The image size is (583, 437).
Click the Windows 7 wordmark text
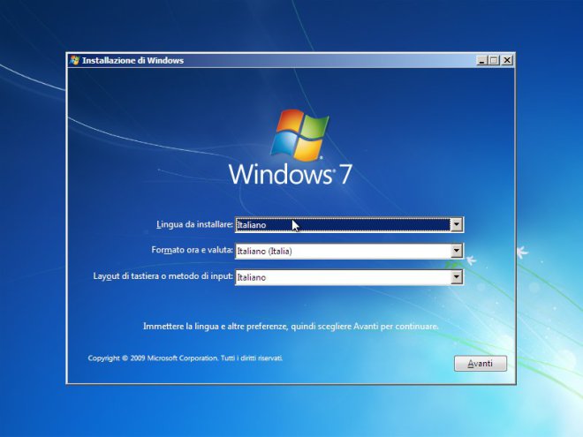click(x=290, y=173)
